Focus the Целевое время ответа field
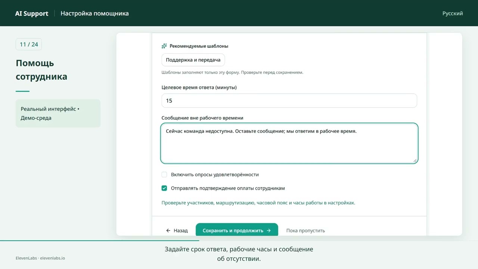 tap(289, 101)
